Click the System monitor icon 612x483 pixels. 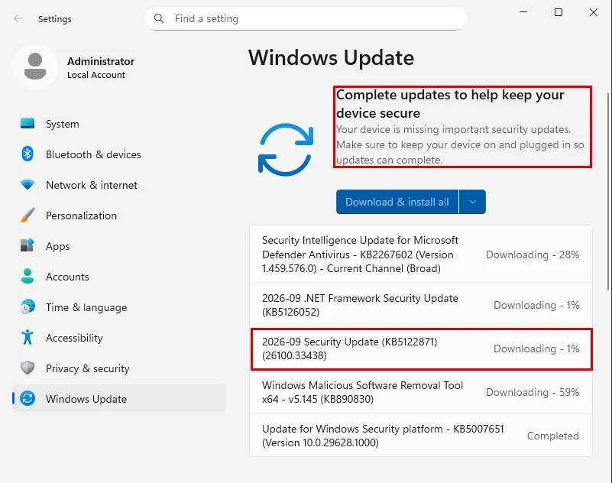(x=28, y=123)
